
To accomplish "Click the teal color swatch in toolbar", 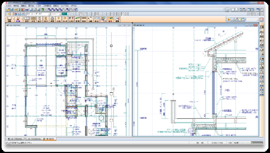I will [x=65, y=14].
